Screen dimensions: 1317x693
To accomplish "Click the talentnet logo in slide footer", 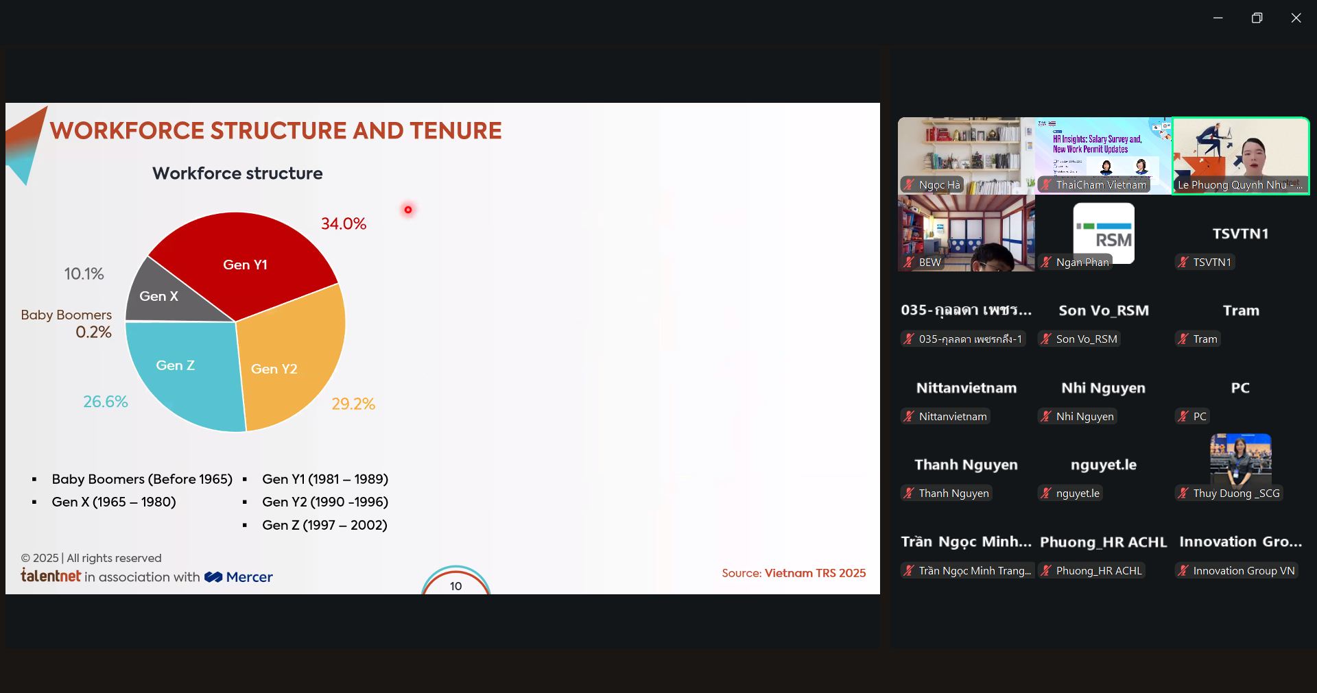I will click(51, 576).
